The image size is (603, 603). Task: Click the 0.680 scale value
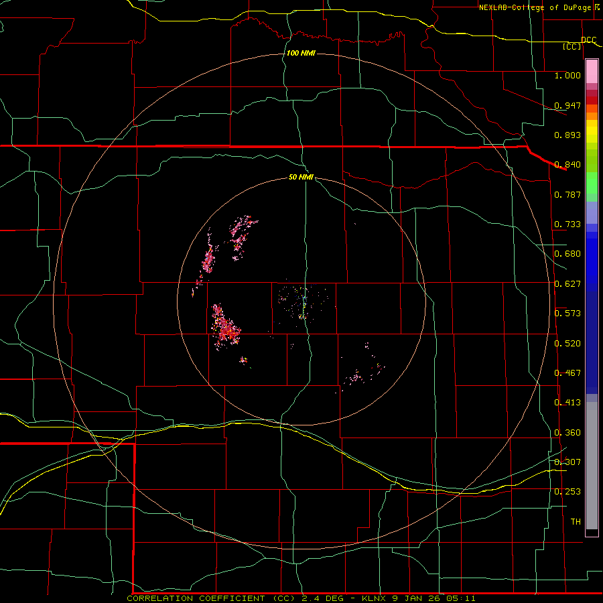click(567, 254)
